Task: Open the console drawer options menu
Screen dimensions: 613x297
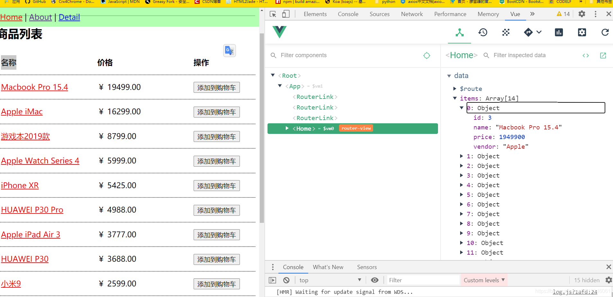Action: click(x=273, y=267)
